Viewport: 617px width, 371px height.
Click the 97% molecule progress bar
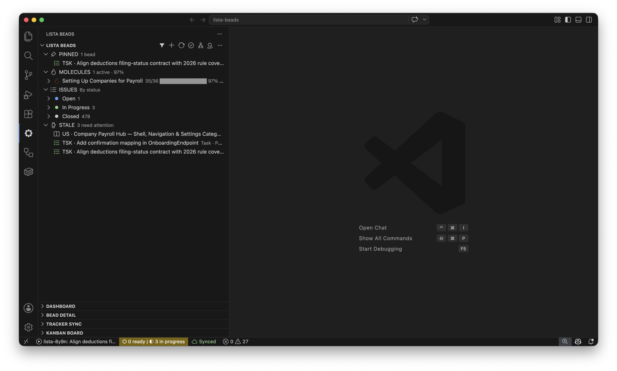[x=183, y=81]
